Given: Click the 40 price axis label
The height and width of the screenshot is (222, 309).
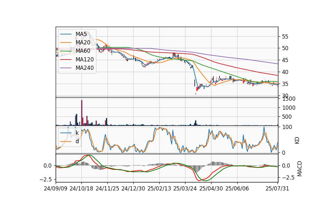Looking at the screenshot, I should [285, 72].
